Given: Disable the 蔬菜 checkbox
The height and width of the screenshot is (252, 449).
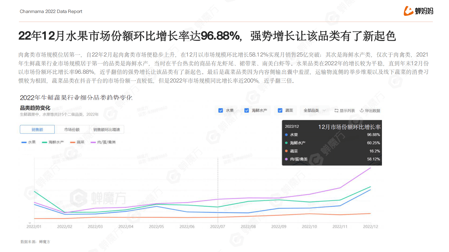Looking at the screenshot, I should [280, 110].
